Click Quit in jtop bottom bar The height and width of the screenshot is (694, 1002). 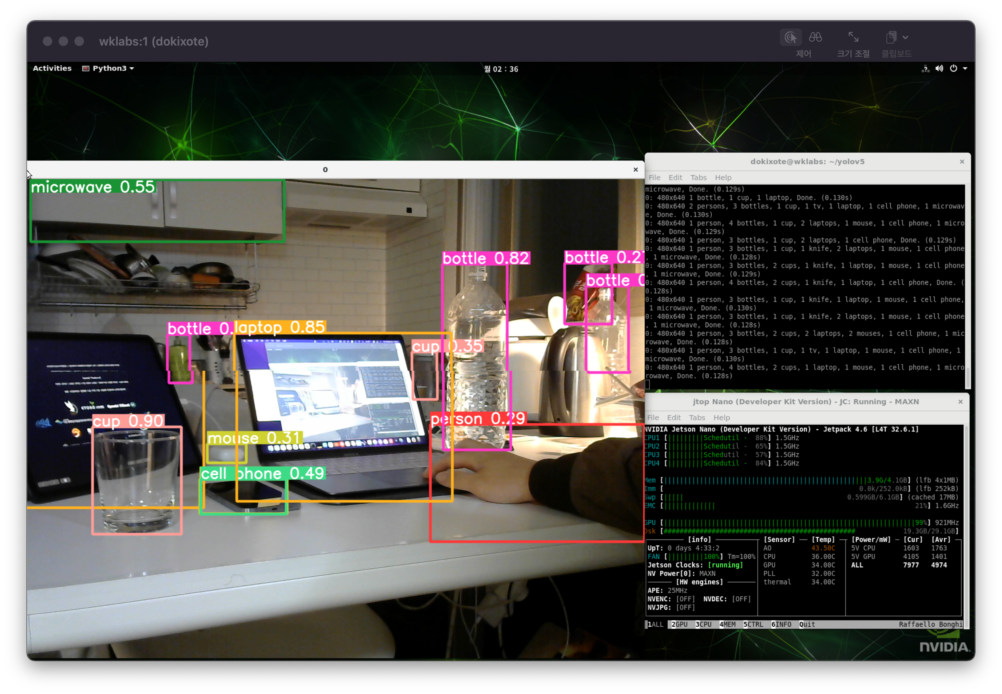coord(807,624)
